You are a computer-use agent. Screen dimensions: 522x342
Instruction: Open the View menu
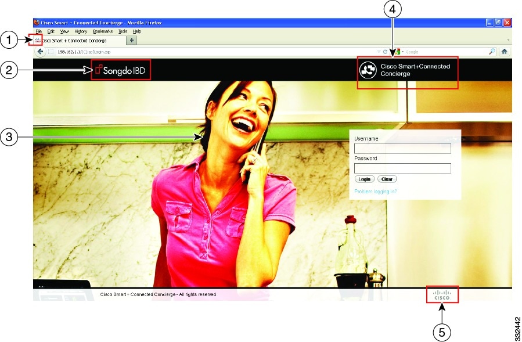pos(64,31)
